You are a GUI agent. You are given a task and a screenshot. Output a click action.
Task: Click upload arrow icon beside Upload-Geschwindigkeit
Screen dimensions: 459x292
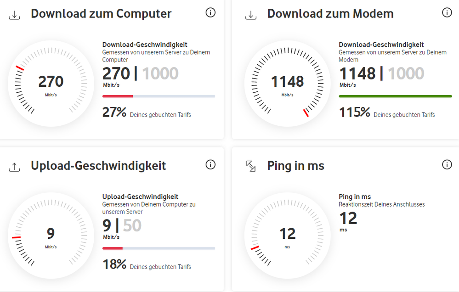15,167
